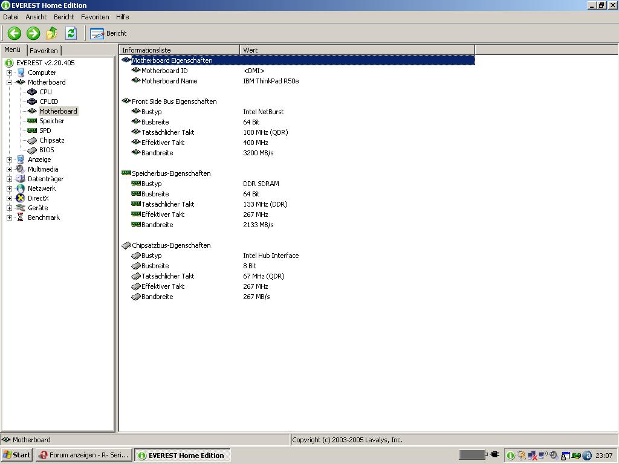Screen dimensions: 619x464
Task: Switch to the Menü tab
Action: click(x=13, y=50)
